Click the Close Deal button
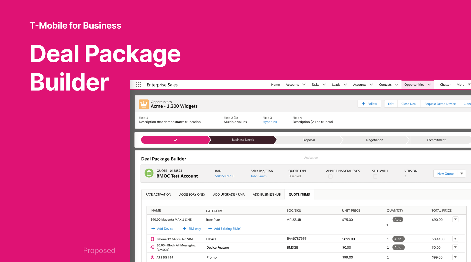Image resolution: width=471 pixels, height=262 pixels. (409, 104)
